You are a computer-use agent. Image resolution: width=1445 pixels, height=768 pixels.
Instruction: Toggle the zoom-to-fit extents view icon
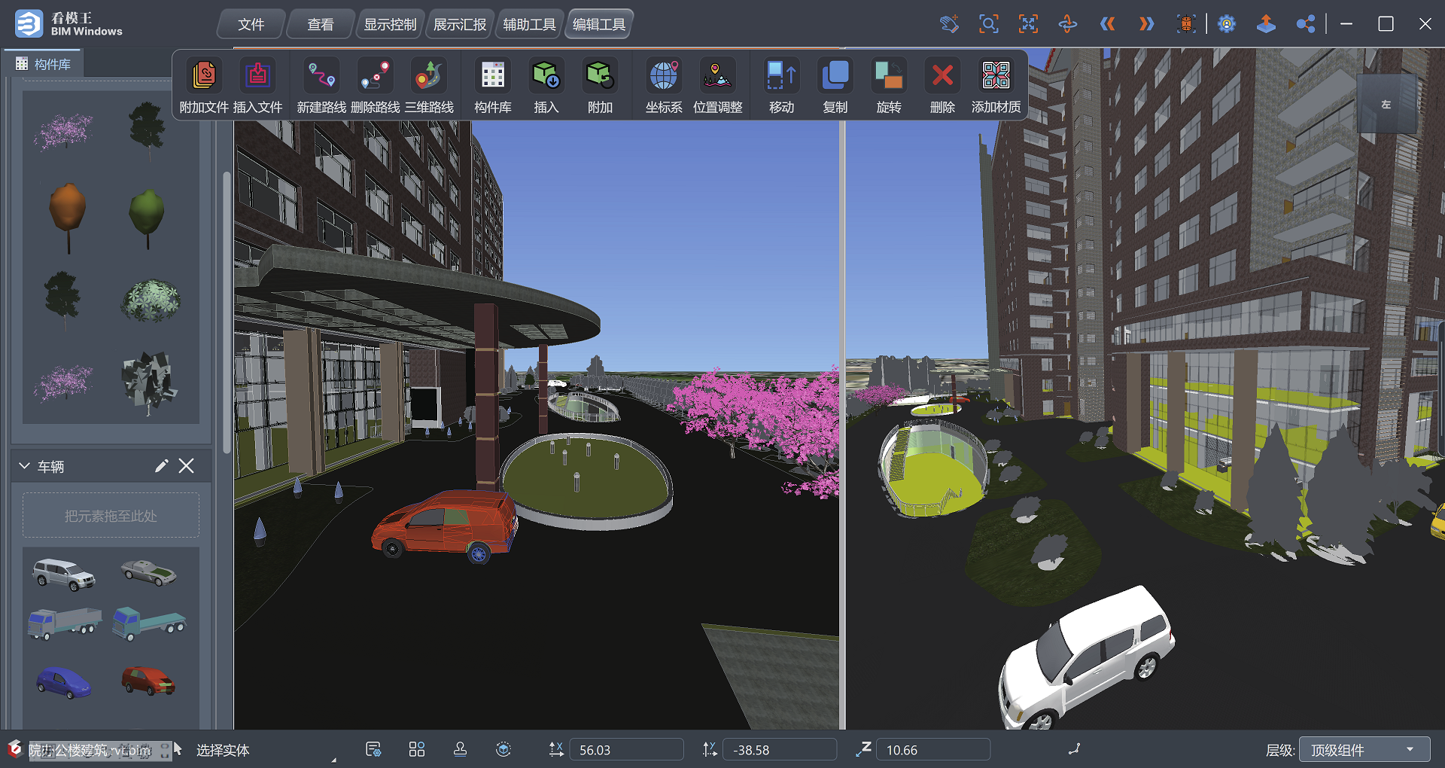pyautogui.click(x=1028, y=24)
